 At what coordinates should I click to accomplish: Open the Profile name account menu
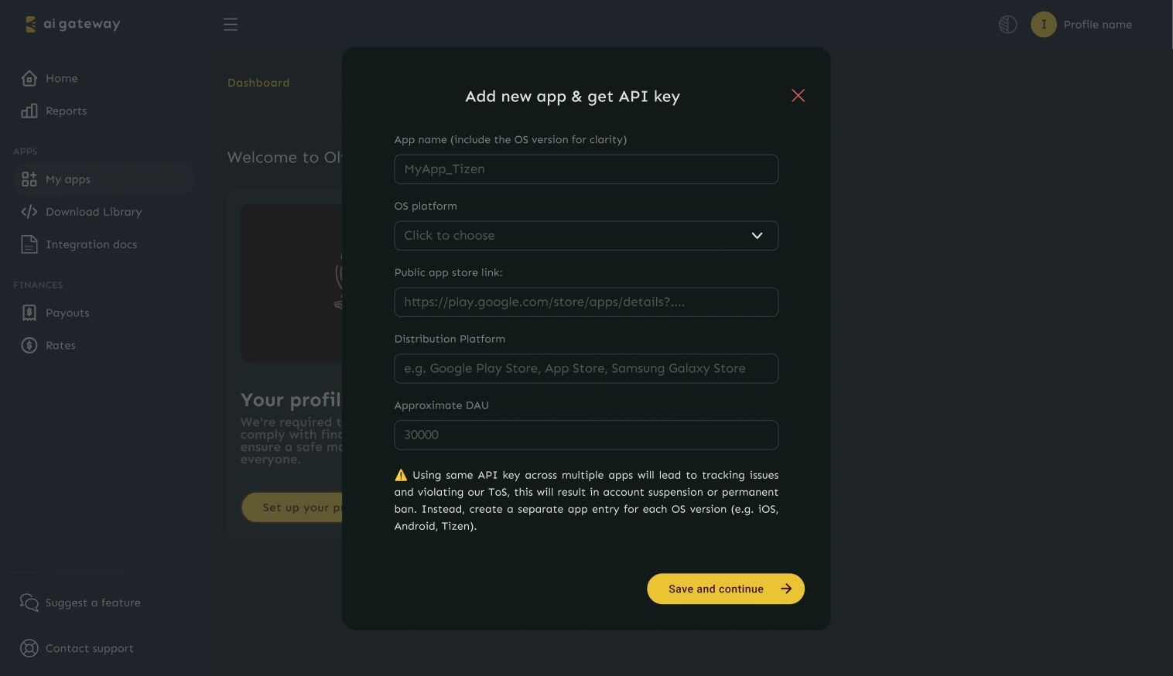[1081, 25]
